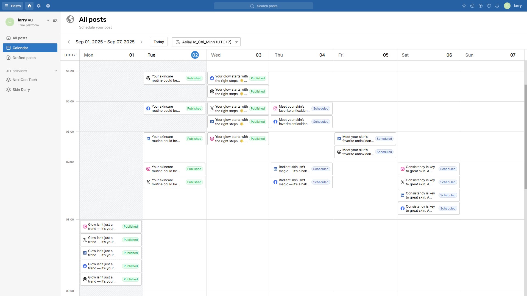Viewport: 527px width, 296px height.
Task: Open settings gear in top bar
Action: [x=39, y=6]
